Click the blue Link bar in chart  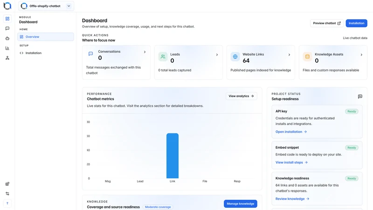(x=173, y=156)
